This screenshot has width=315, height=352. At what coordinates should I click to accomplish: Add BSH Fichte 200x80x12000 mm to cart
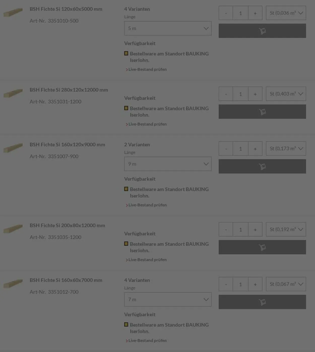pyautogui.click(x=262, y=247)
